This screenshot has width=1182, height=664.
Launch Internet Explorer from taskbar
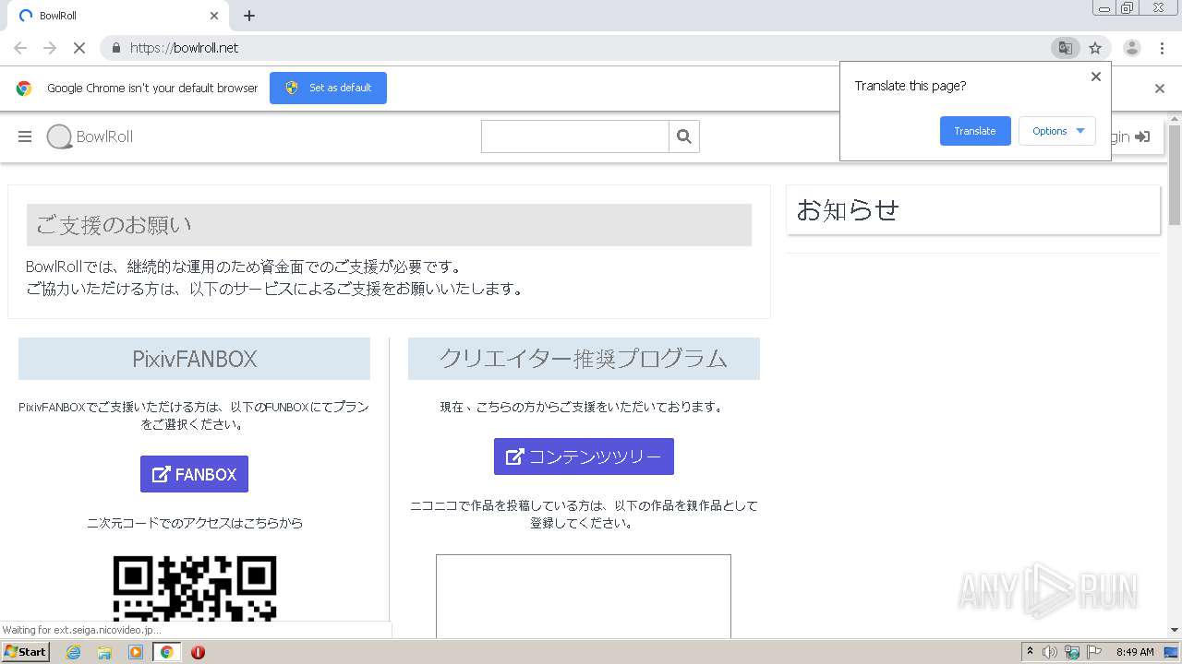click(x=73, y=652)
